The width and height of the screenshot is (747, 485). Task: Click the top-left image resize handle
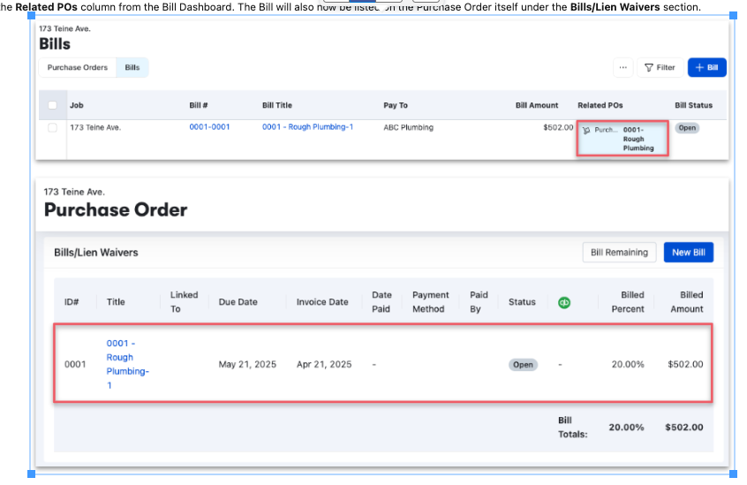coord(32,16)
